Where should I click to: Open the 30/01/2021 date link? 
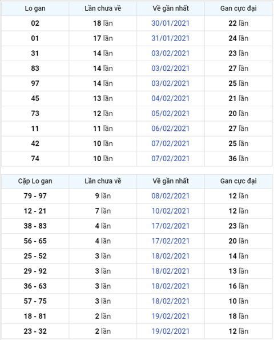point(170,23)
